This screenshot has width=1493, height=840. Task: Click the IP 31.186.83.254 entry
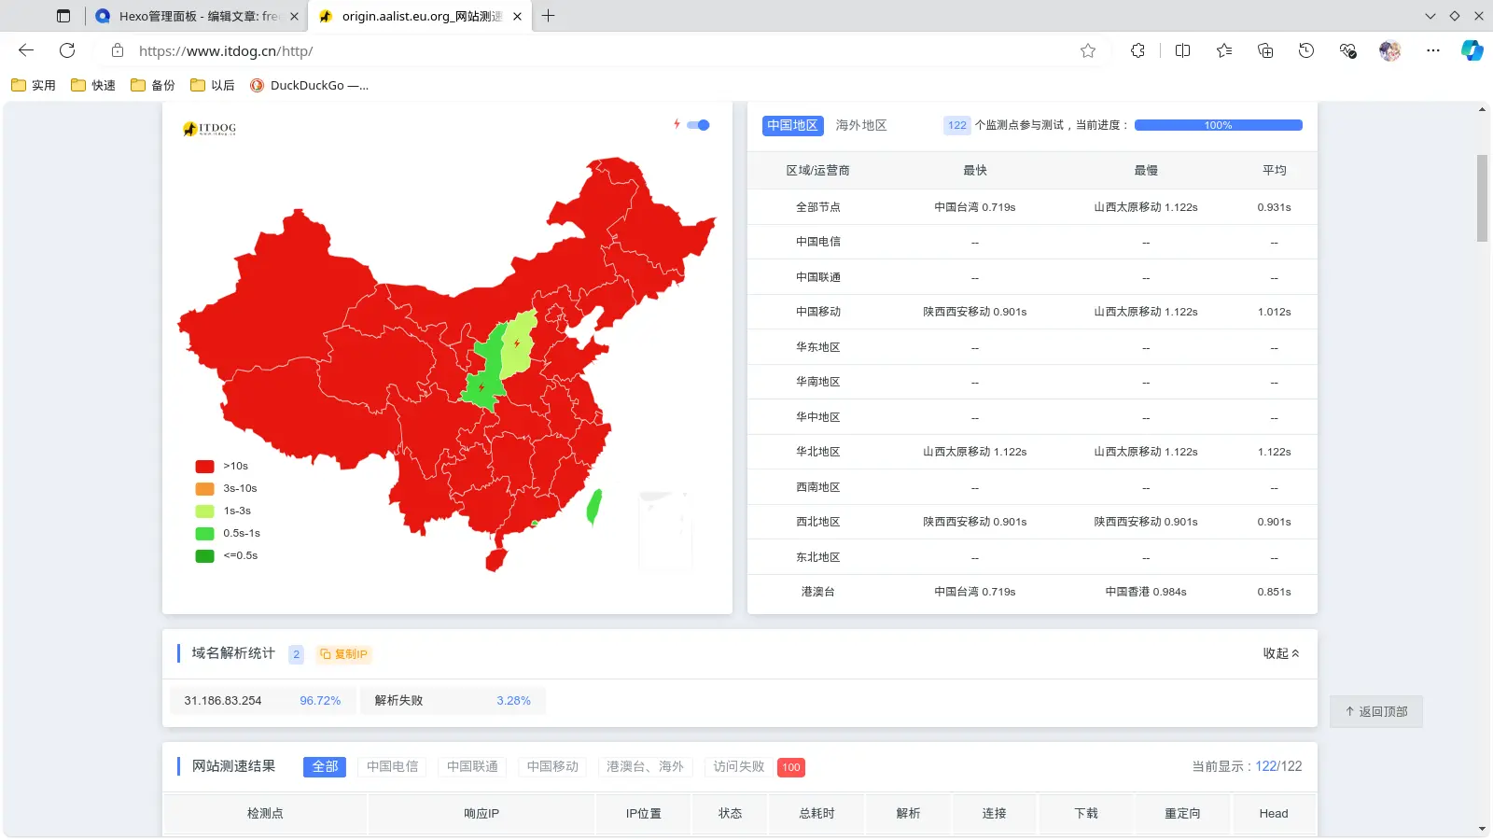point(263,700)
